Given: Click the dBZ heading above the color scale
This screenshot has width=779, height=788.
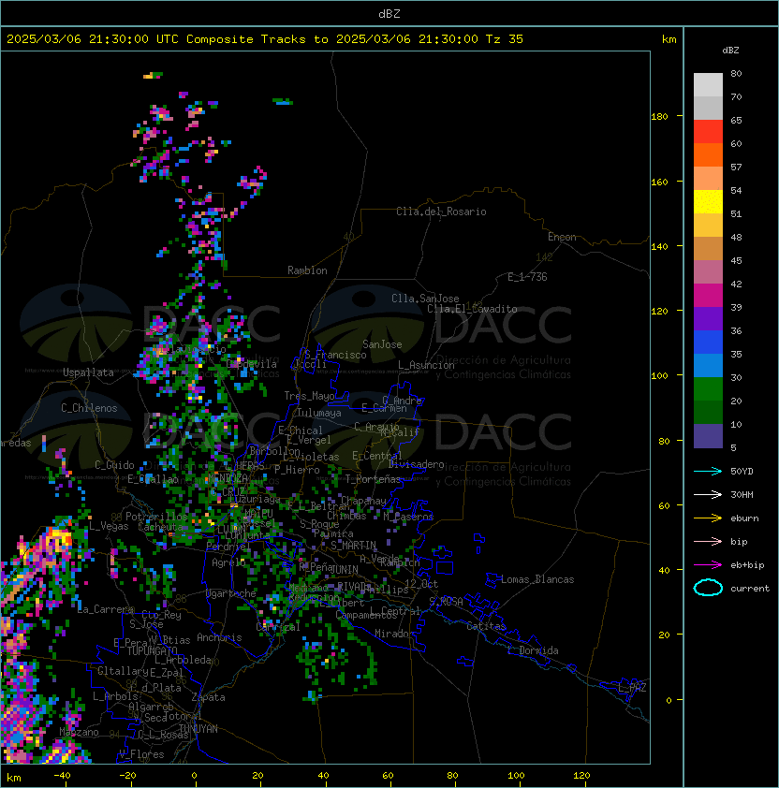Looking at the screenshot, I should coord(730,51).
